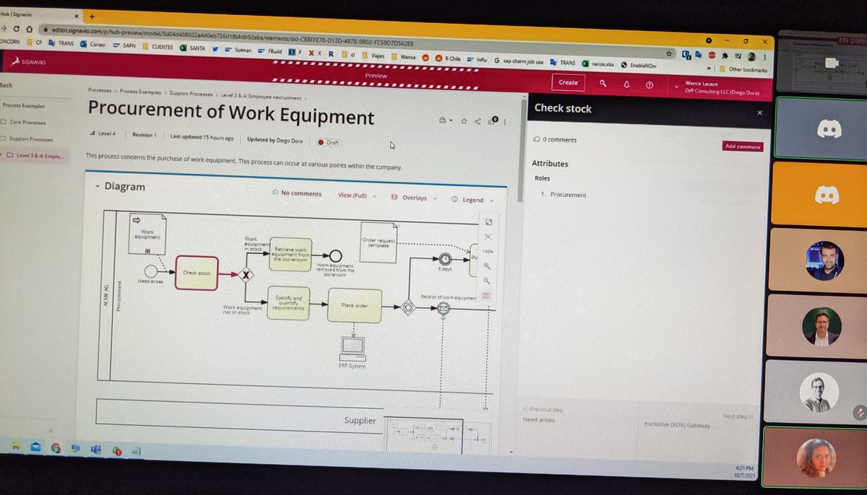The width and height of the screenshot is (867, 495).
Task: Select the ERP System computer icon
Action: (x=353, y=349)
